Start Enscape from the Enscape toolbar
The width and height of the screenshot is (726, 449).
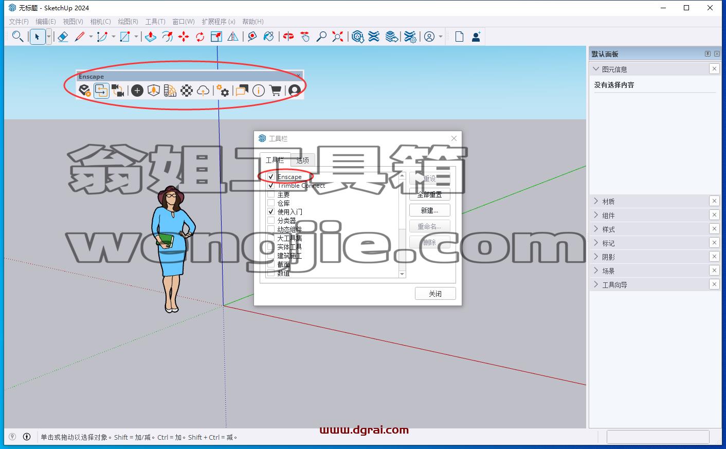click(x=85, y=91)
